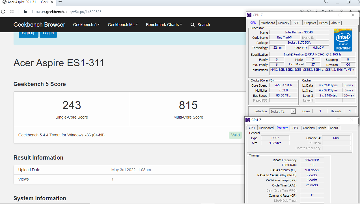360x204 pixels.
Task: Open the browser start page grid icon
Action: 12,12
